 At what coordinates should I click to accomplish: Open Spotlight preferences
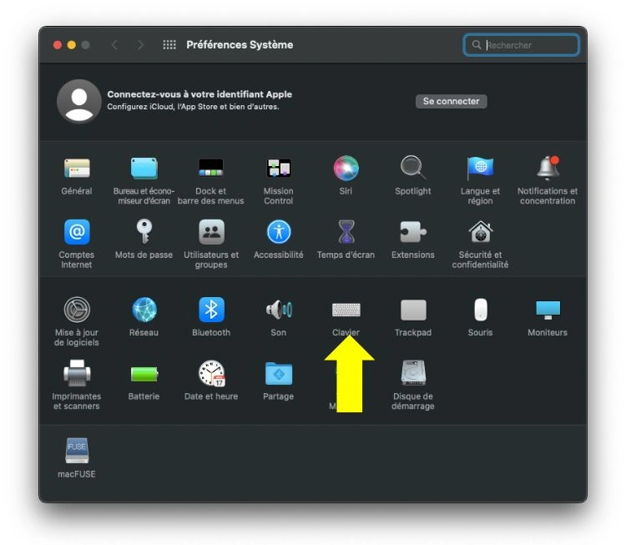point(413,168)
